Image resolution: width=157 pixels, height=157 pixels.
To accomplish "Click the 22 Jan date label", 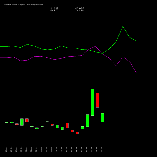I will coord(101,149).
